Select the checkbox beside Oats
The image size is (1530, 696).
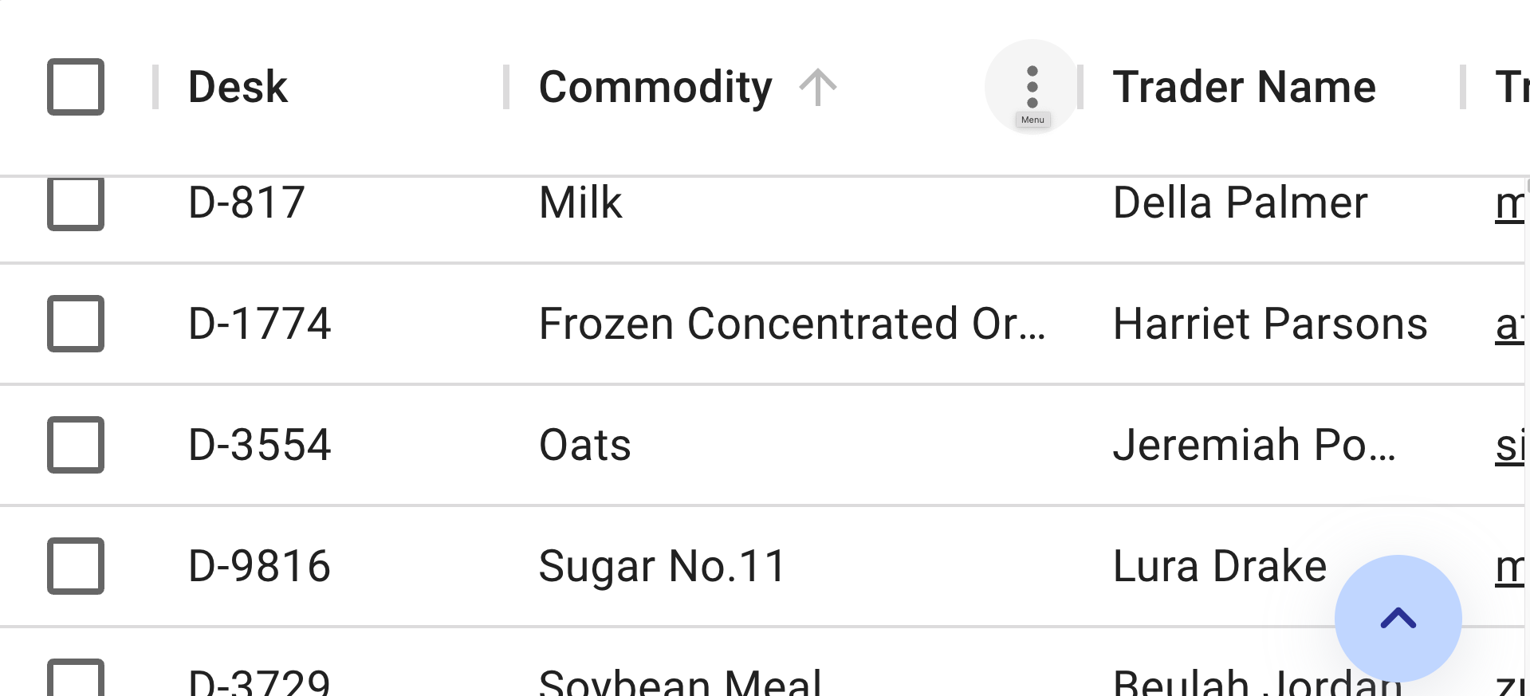pyautogui.click(x=76, y=445)
